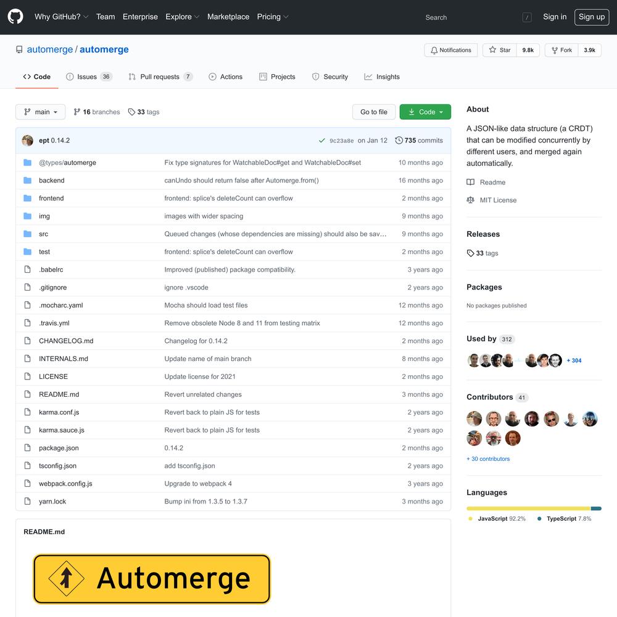Viewport: 617px width, 617px height.
Task: Open the 9.8k stargazers count
Action: point(528,50)
